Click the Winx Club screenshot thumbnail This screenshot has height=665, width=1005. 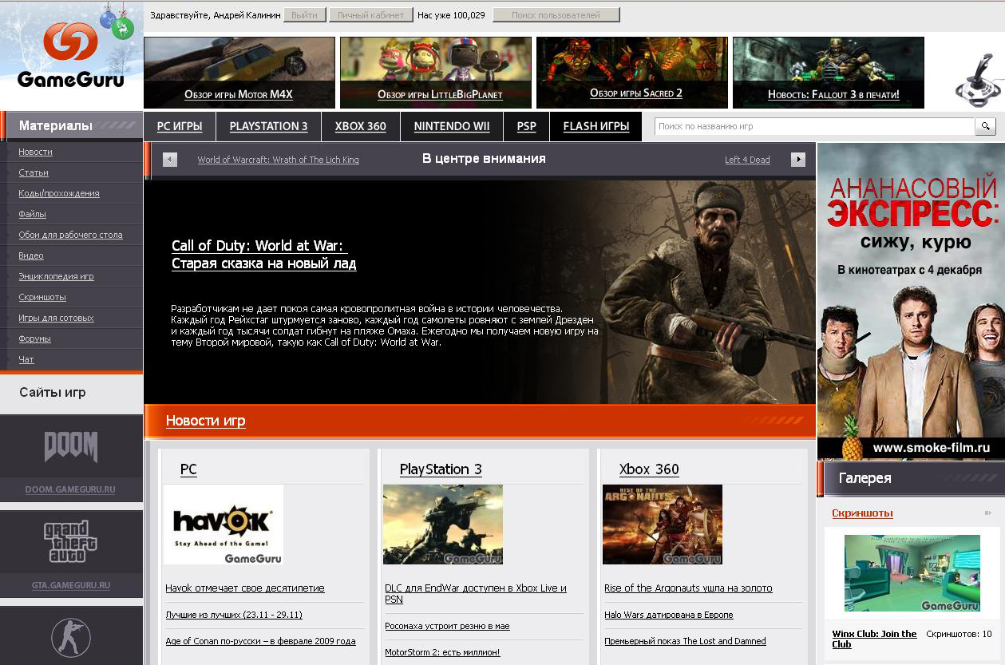[x=912, y=573]
